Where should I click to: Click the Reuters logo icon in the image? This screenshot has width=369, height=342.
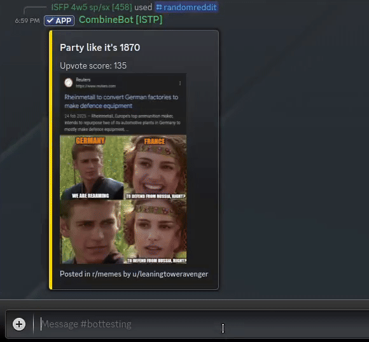pos(69,83)
